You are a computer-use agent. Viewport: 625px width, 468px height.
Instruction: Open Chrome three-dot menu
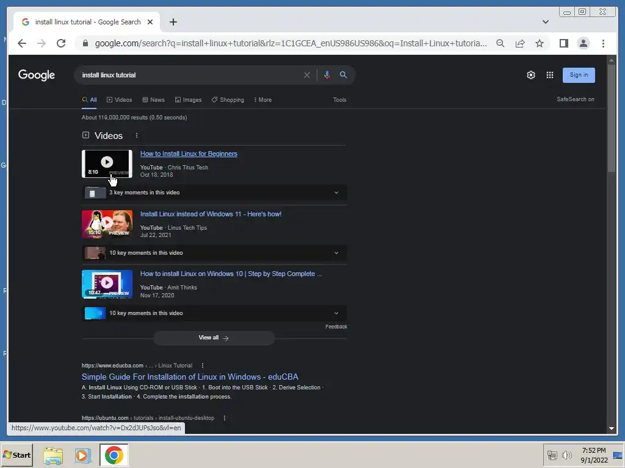click(x=603, y=43)
